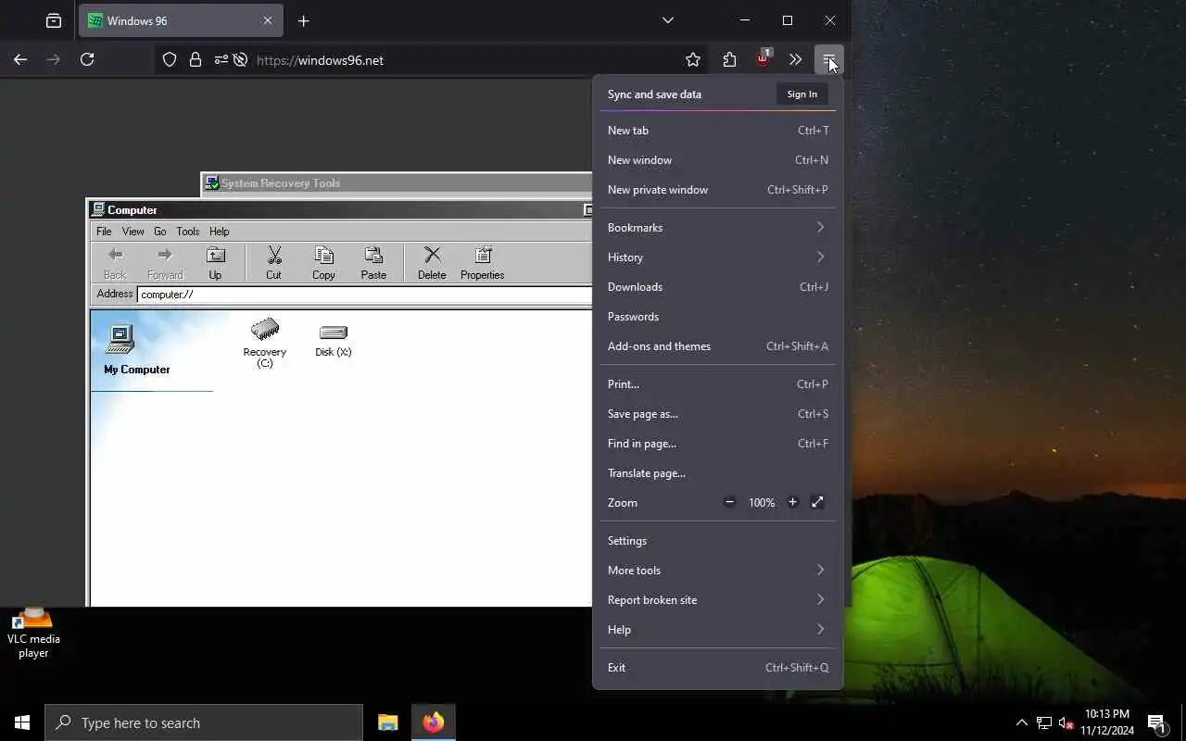Choose Find in page...
1186x741 pixels.
click(x=717, y=443)
